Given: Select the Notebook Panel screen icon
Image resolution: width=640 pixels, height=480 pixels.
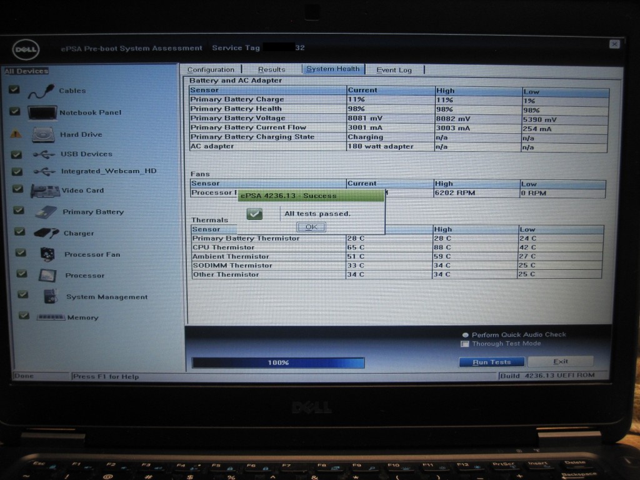Looking at the screenshot, I should 42,112.
